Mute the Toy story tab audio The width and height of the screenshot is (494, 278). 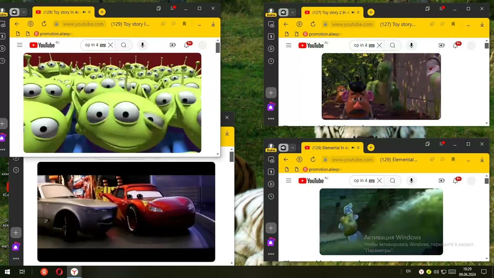click(84, 12)
